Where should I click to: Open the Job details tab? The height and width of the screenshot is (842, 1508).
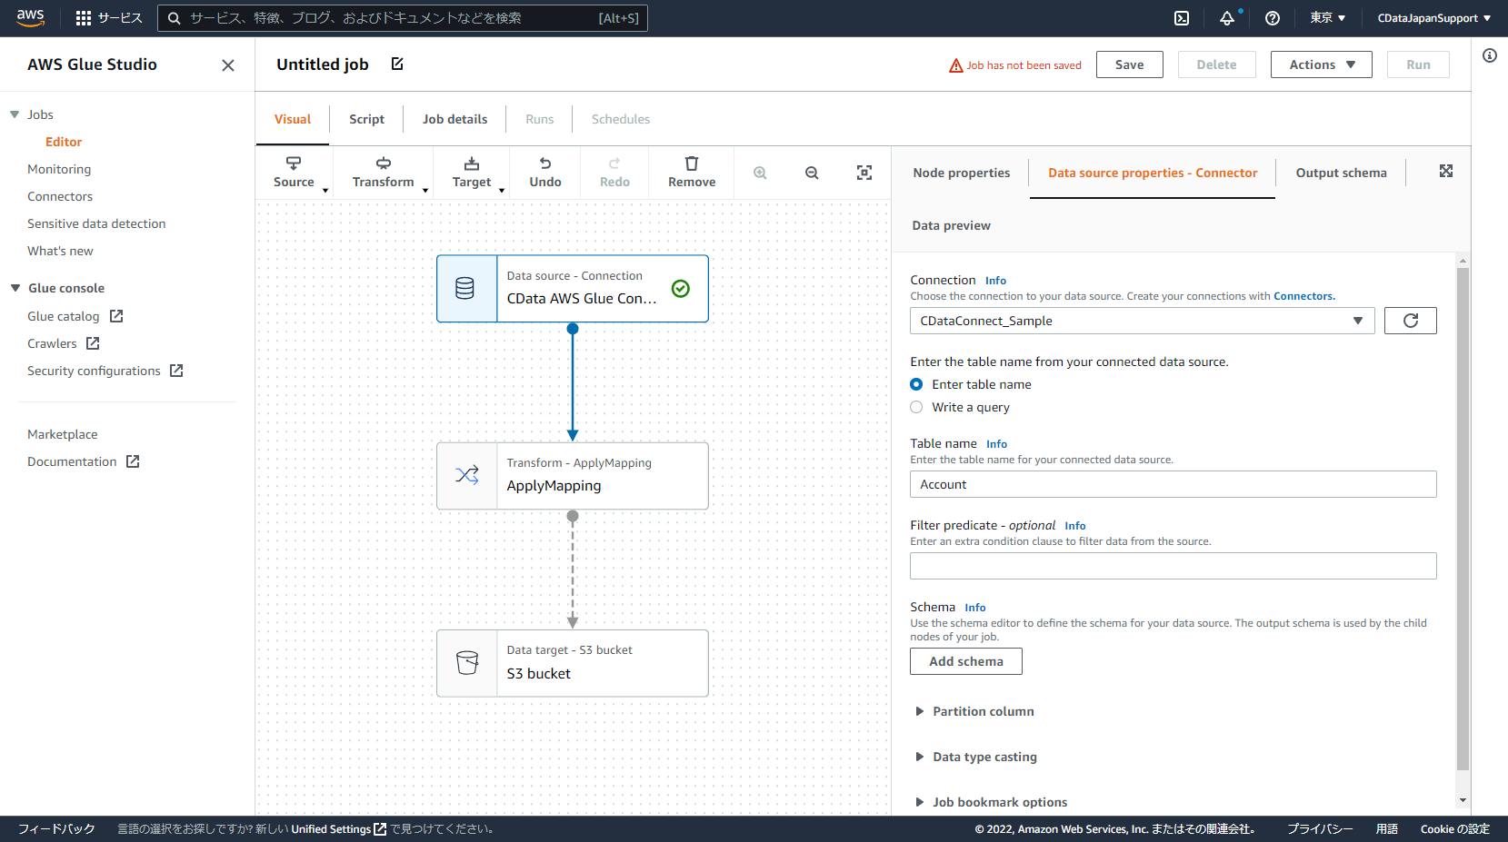(x=454, y=119)
